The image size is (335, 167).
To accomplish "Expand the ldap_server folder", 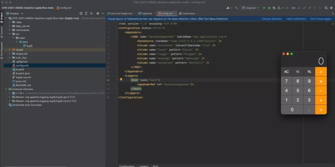I will 10,26.
